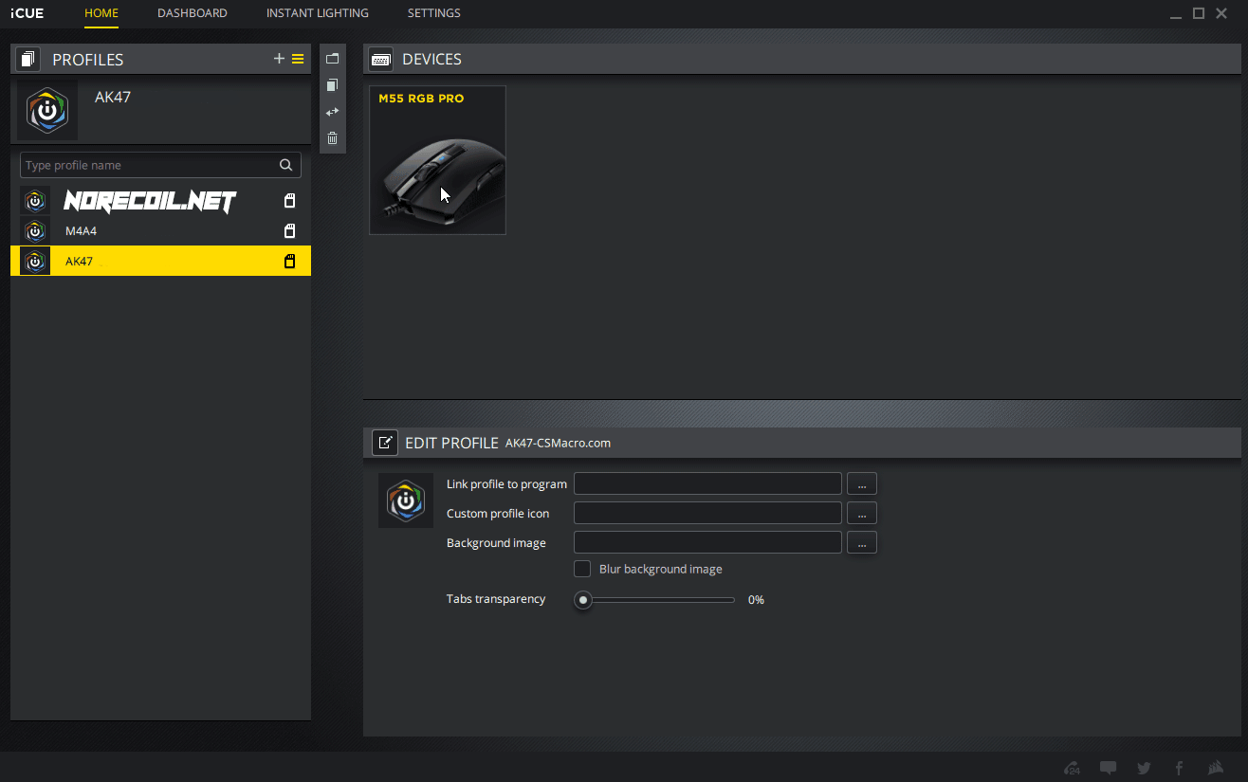Enable Blur background image checkbox
1248x782 pixels.
pyautogui.click(x=582, y=569)
